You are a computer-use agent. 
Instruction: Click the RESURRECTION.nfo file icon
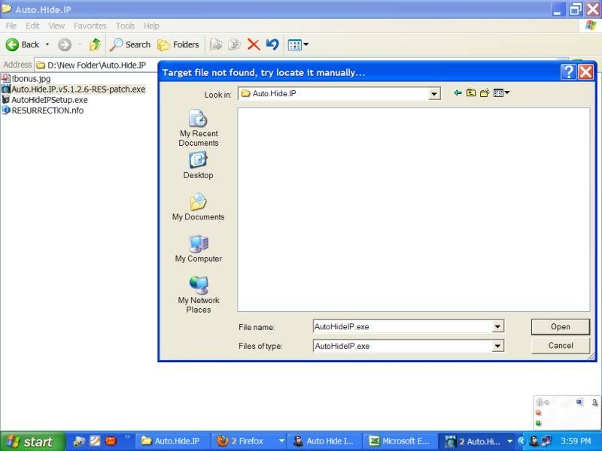5,110
